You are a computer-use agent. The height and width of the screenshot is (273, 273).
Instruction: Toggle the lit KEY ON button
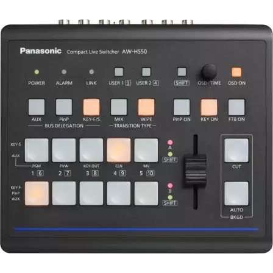tap(209, 107)
